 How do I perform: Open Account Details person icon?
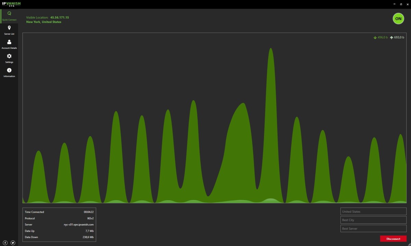9,42
